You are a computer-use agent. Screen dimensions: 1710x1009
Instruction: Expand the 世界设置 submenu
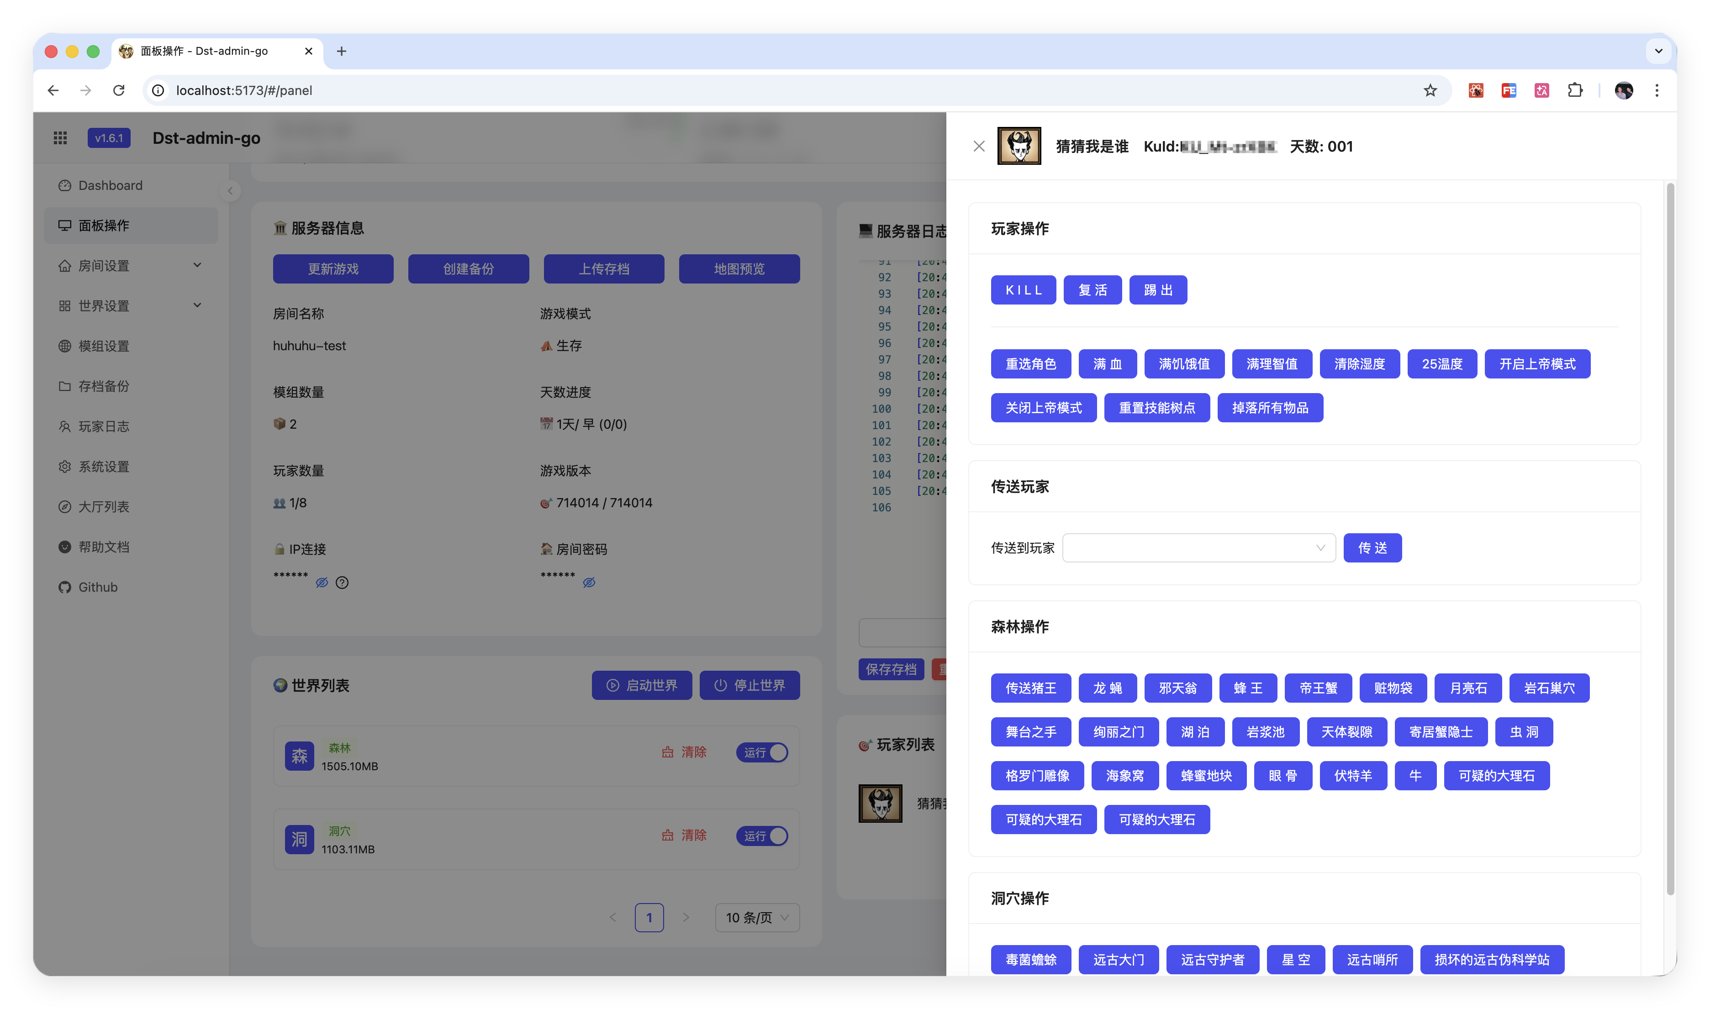pos(131,306)
